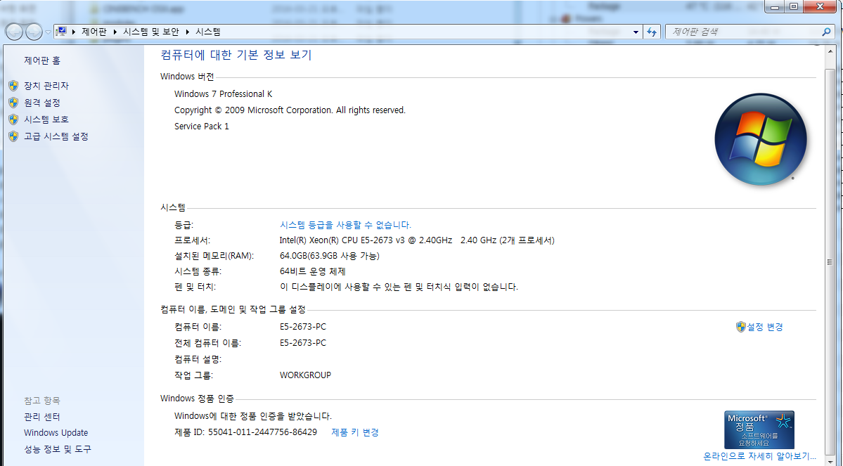Click the 컴퓨터 설명 label
This screenshot has width=843, height=466.
point(198,359)
